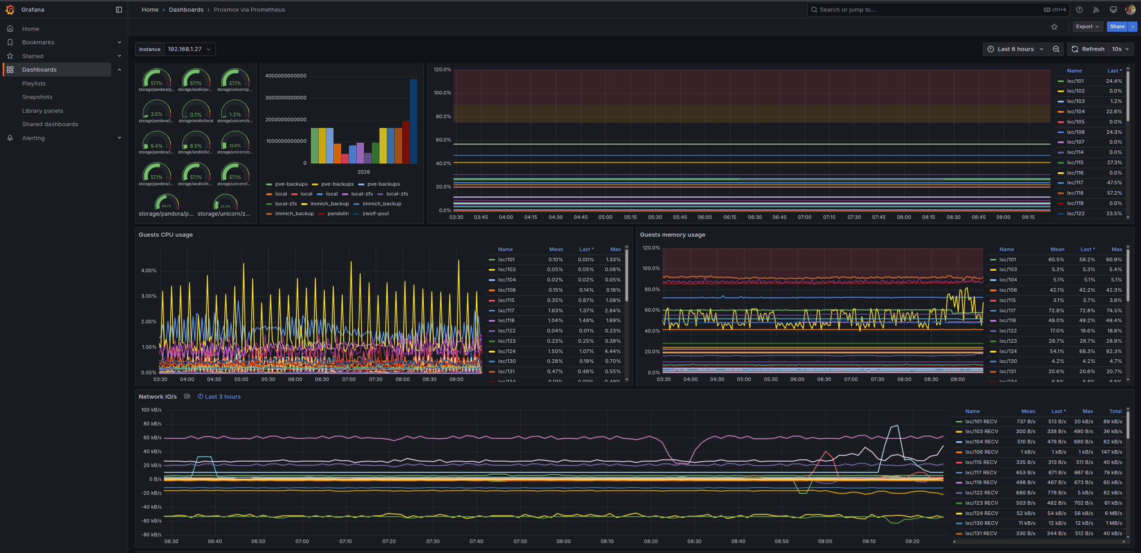Click Home breadcrumb link
Viewport: 1141px width, 553px height.
pyautogui.click(x=150, y=9)
